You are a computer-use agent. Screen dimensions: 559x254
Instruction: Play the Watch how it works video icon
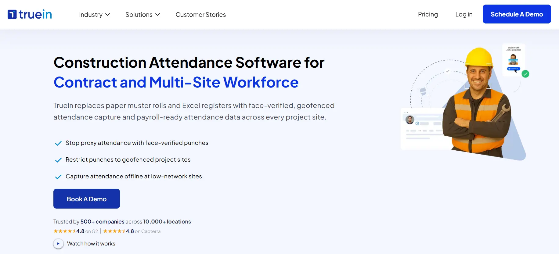pyautogui.click(x=58, y=244)
